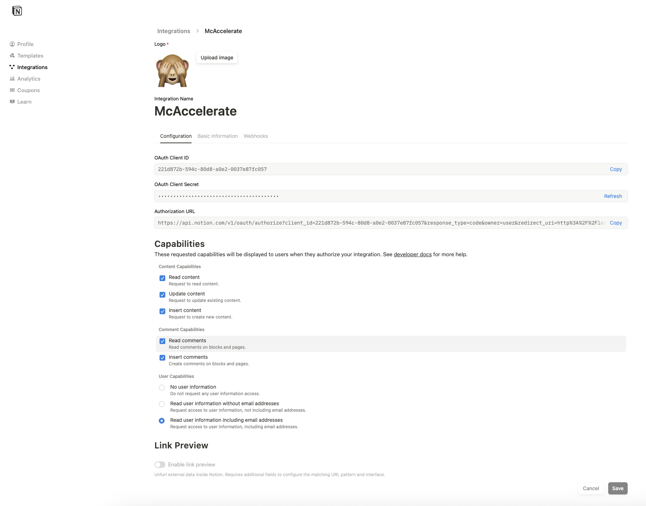The height and width of the screenshot is (506, 646).
Task: Select No user information radio
Action: (162, 388)
